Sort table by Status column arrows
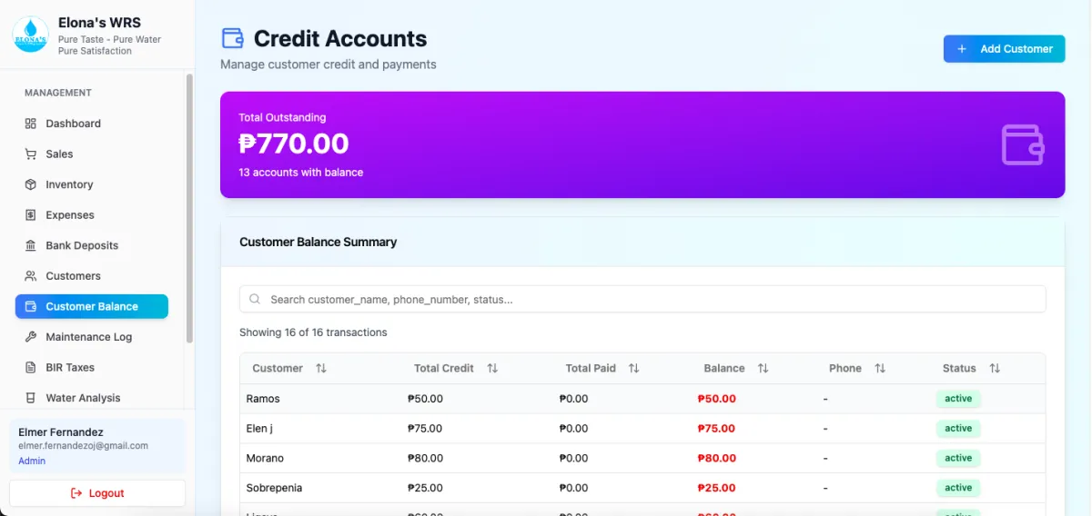The image size is (1092, 516). [x=995, y=368]
